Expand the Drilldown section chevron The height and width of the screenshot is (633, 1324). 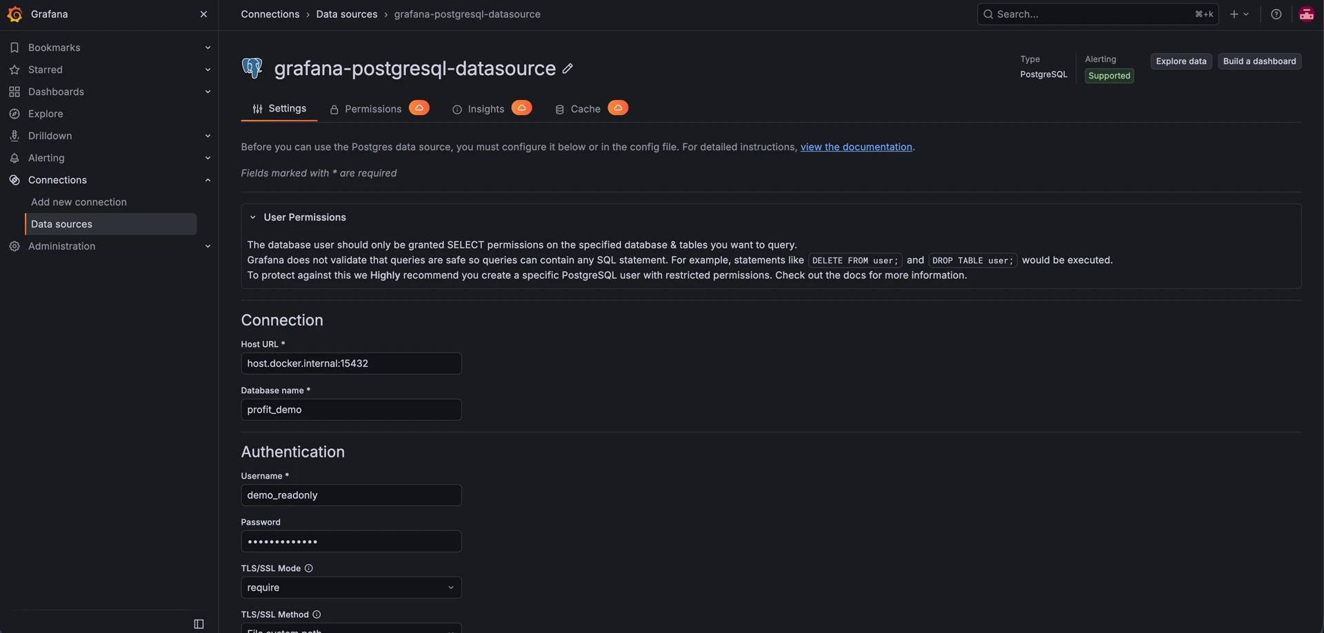tap(208, 136)
